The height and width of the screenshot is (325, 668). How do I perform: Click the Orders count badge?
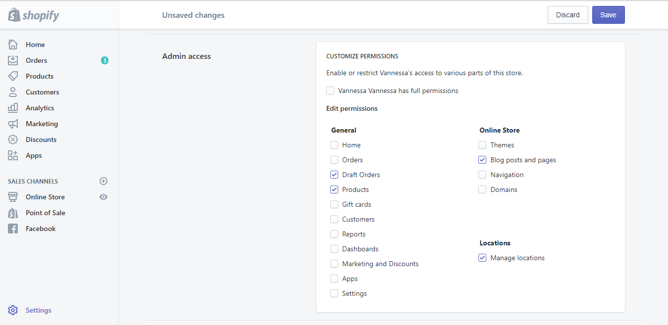[104, 60]
